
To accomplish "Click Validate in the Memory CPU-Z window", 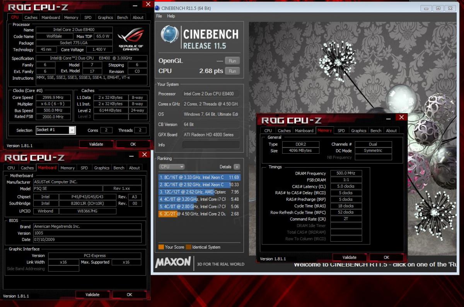I will (350, 257).
